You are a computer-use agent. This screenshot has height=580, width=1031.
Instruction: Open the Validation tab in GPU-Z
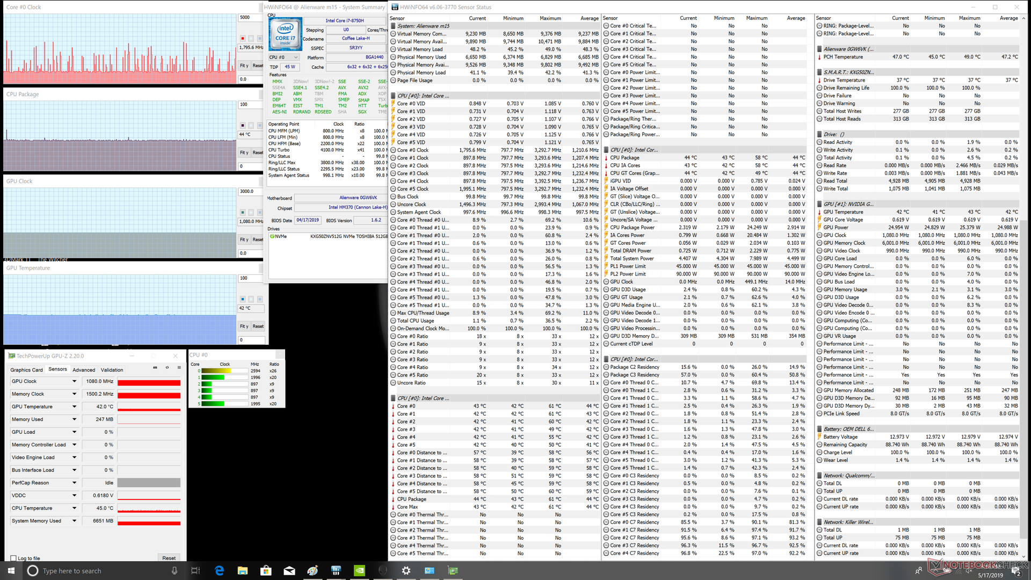(112, 370)
